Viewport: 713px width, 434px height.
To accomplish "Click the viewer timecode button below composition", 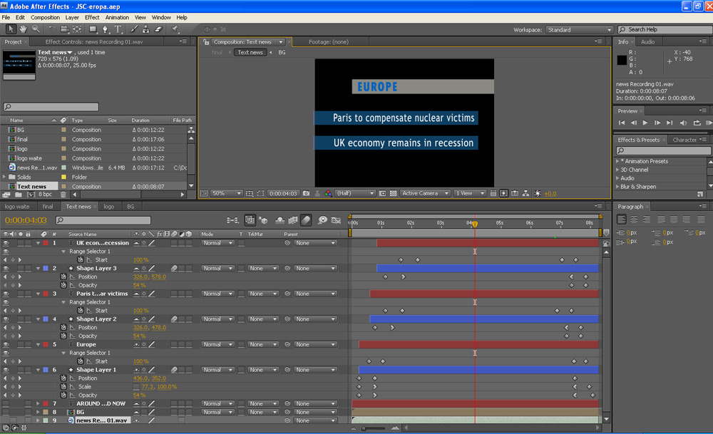I will click(x=283, y=194).
